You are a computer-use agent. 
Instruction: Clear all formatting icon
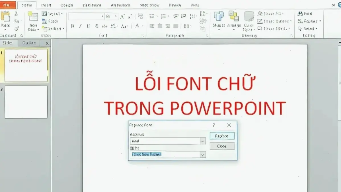coord(141,16)
